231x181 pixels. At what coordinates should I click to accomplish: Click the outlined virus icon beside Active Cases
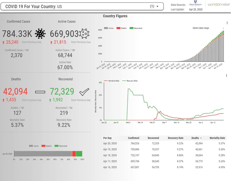pos(84,33)
